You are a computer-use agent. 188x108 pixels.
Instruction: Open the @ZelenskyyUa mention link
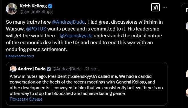76,36
